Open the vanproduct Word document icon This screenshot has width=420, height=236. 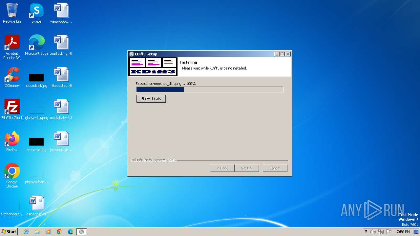coord(61,13)
